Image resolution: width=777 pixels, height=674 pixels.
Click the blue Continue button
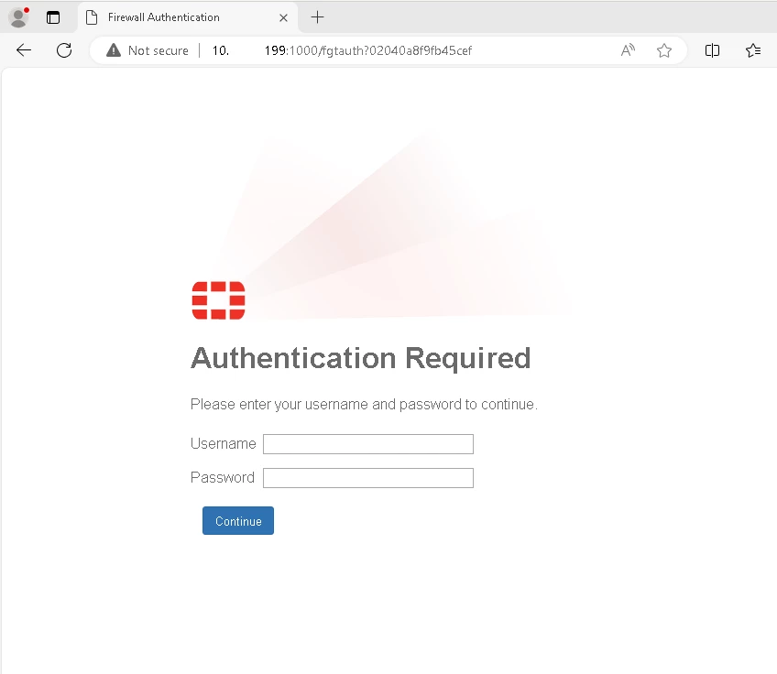238,520
